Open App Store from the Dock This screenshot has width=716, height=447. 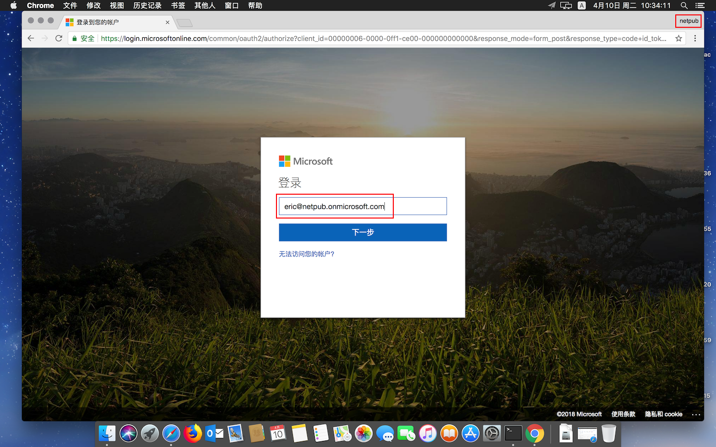tap(470, 434)
